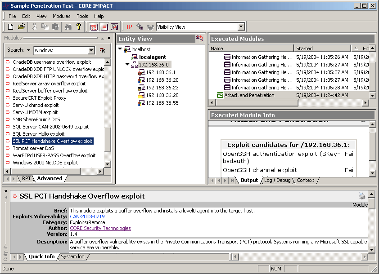The width and height of the screenshot is (379, 274).
Task: Toggle the Quick Info panel toolbar button
Action: [114, 27]
